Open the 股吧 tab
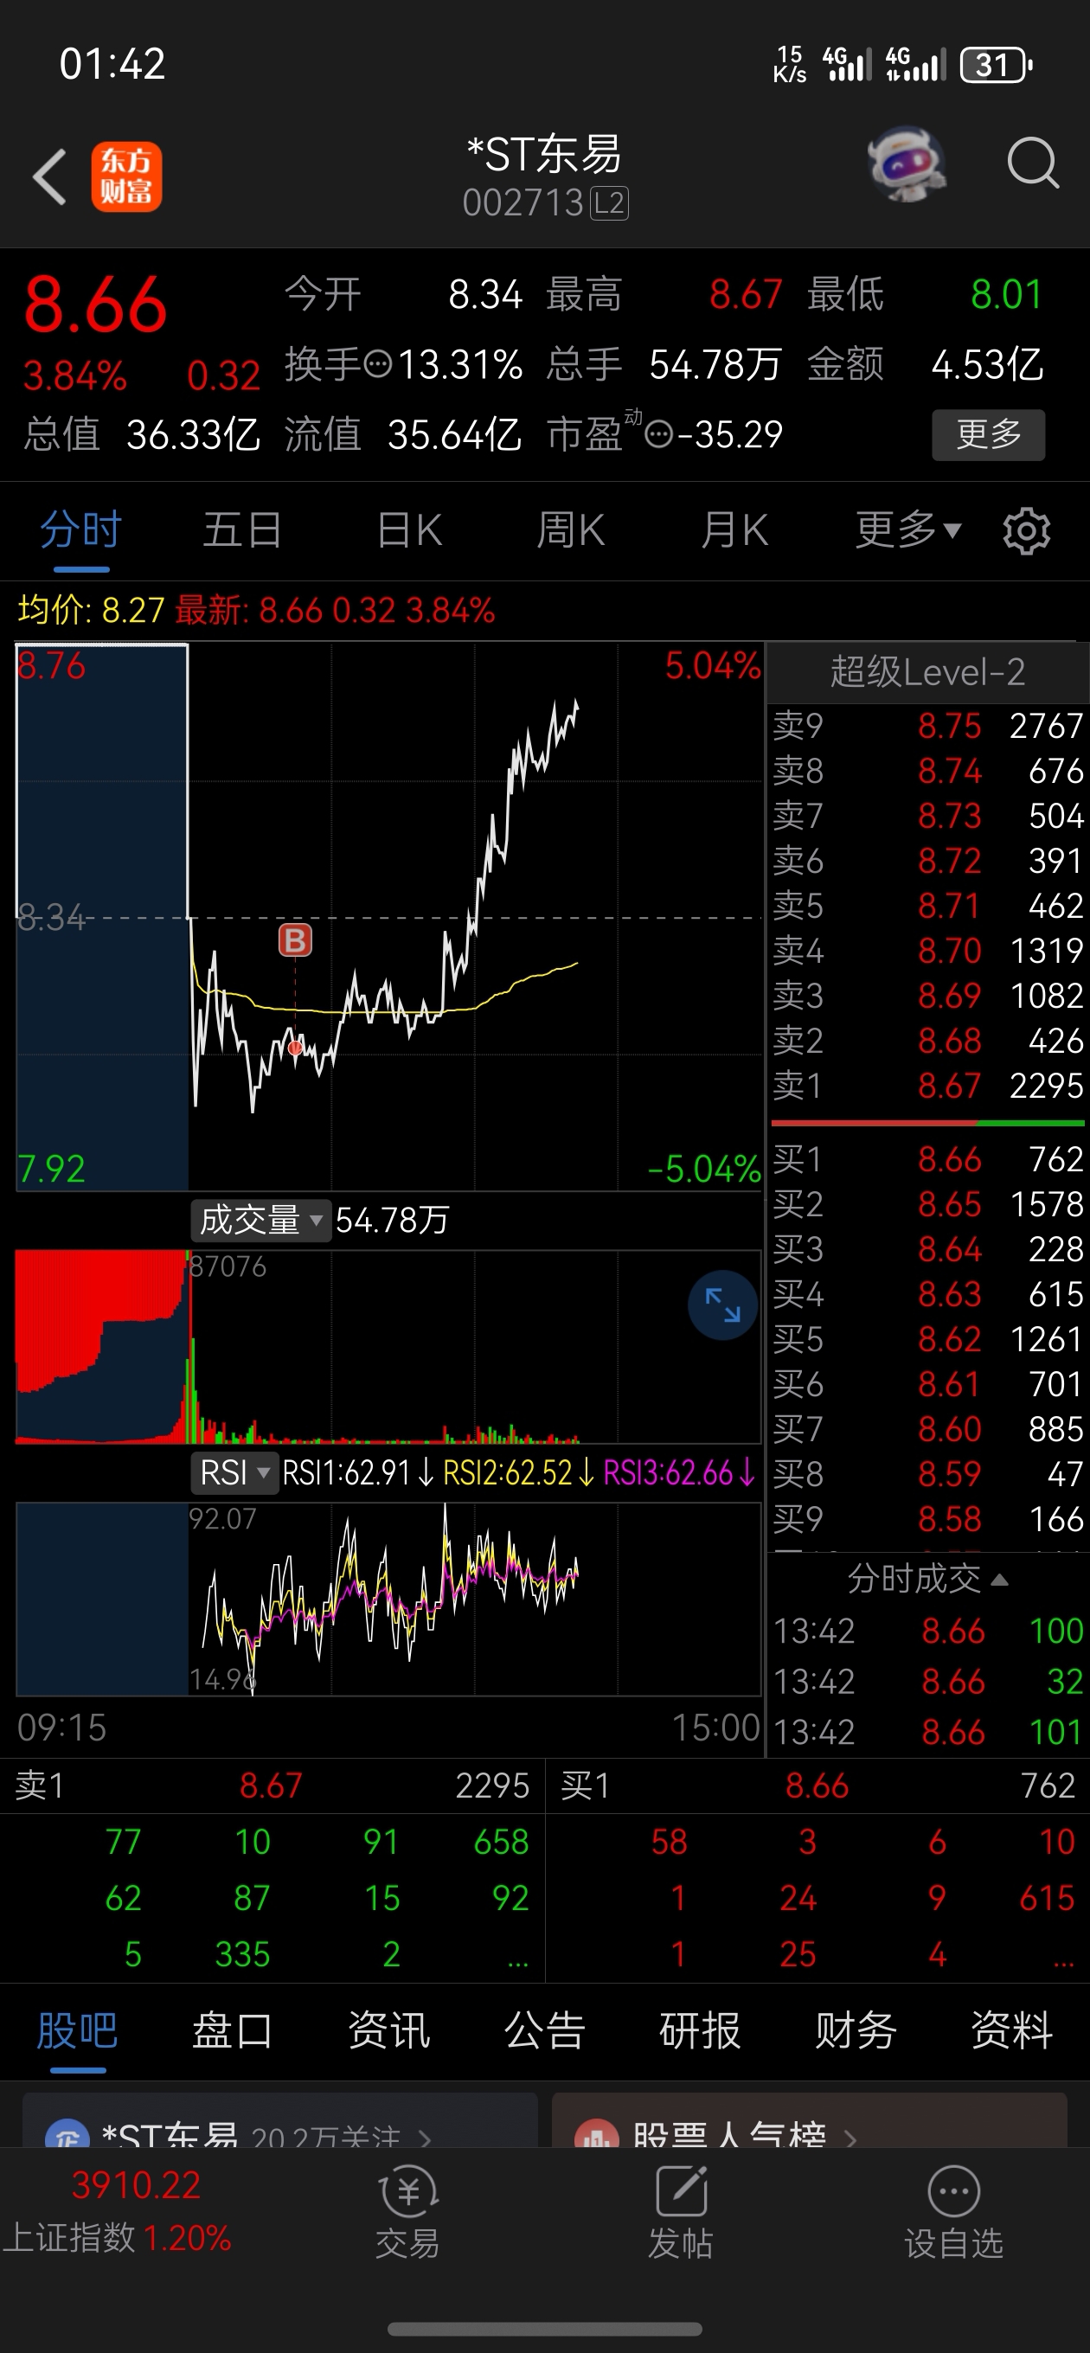 pyautogui.click(x=78, y=2029)
